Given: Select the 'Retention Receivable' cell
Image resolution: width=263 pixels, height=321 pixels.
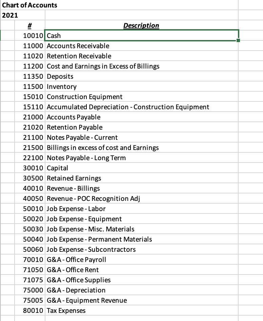Looking at the screenshot, I should coord(142,56).
